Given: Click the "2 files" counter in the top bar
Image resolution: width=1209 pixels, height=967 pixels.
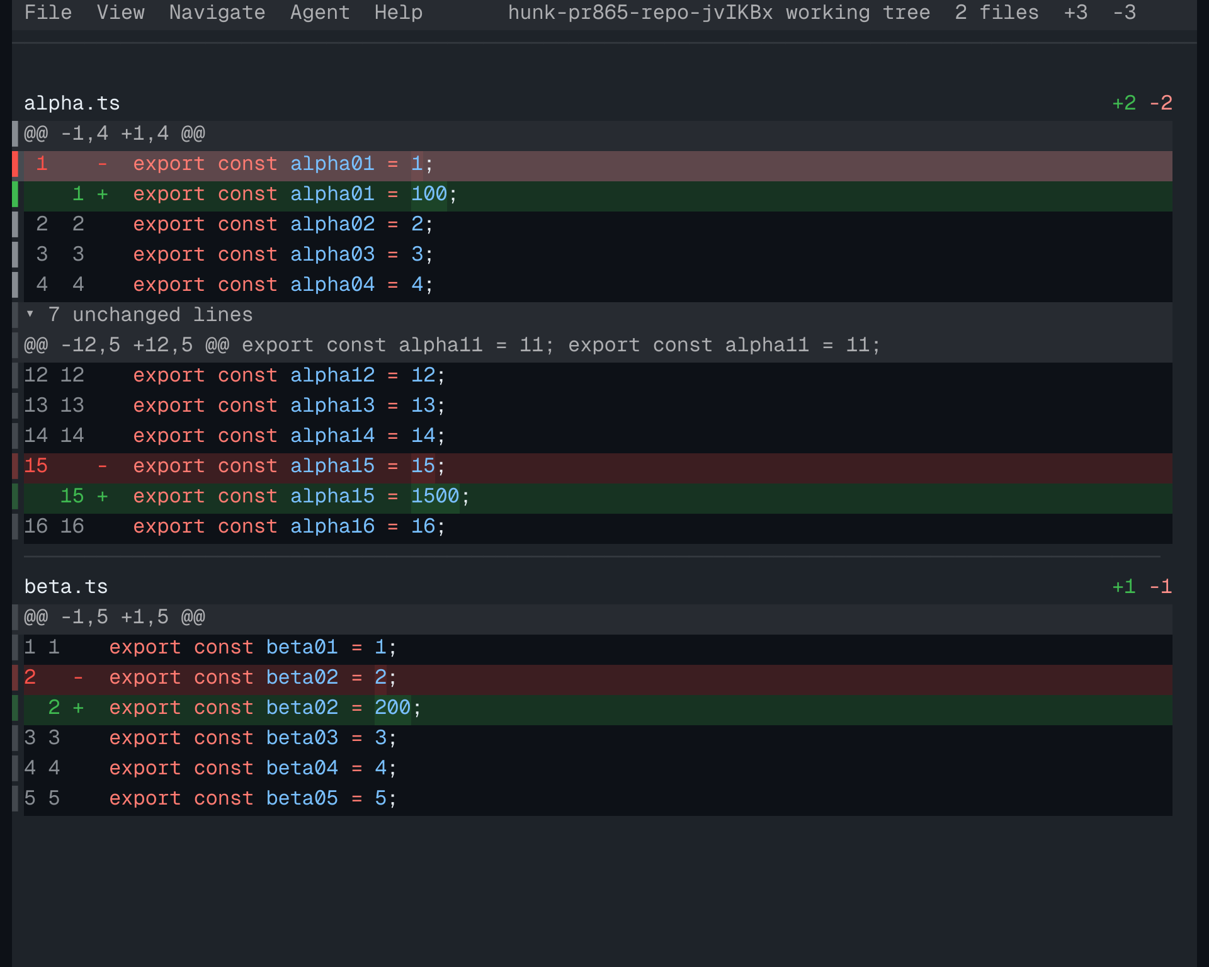Looking at the screenshot, I should [x=996, y=13].
